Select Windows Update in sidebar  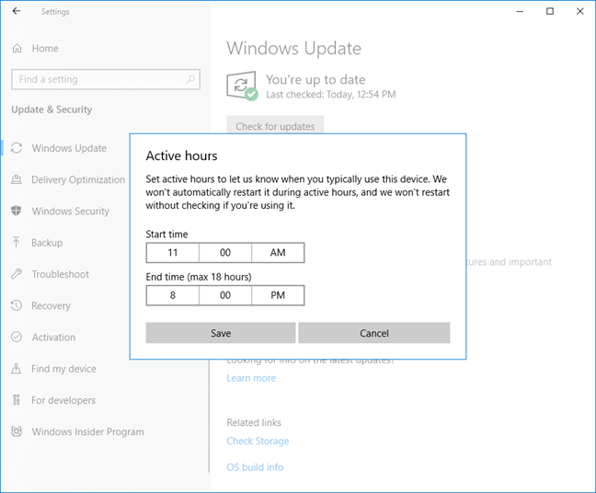tap(69, 148)
